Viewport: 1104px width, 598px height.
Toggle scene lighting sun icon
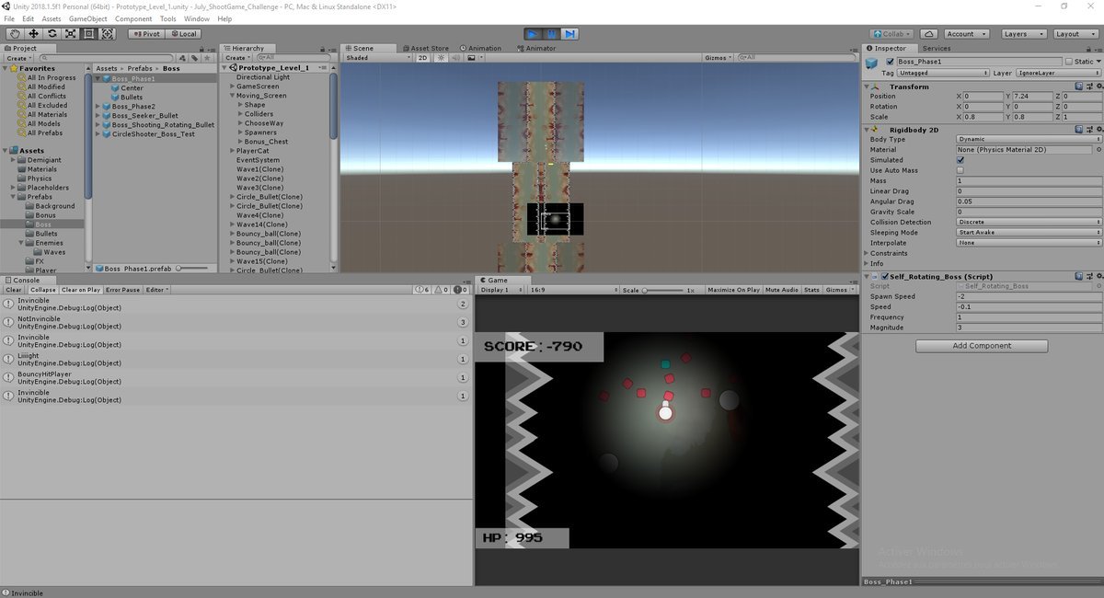click(x=441, y=58)
